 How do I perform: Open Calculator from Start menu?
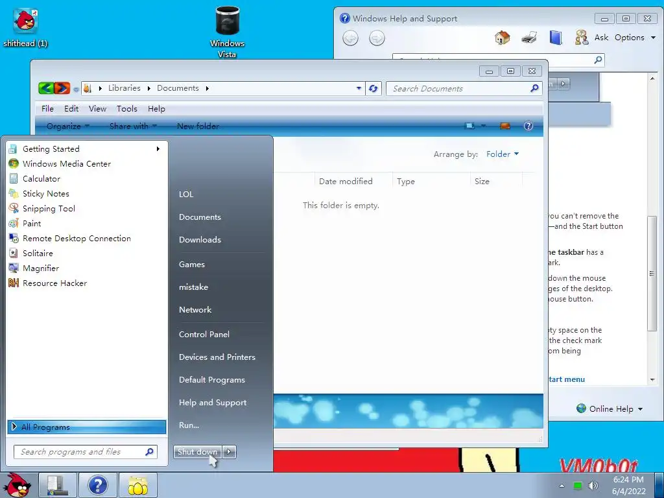86,178
